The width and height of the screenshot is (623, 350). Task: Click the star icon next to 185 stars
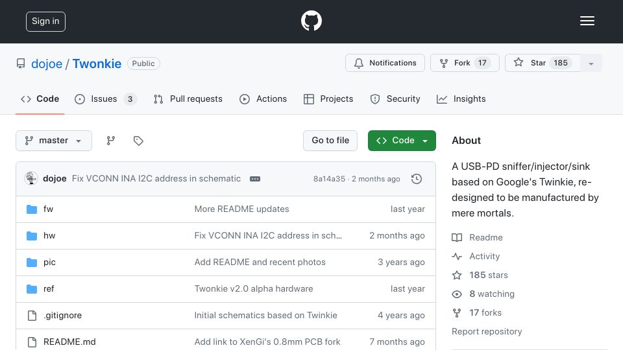pos(457,275)
